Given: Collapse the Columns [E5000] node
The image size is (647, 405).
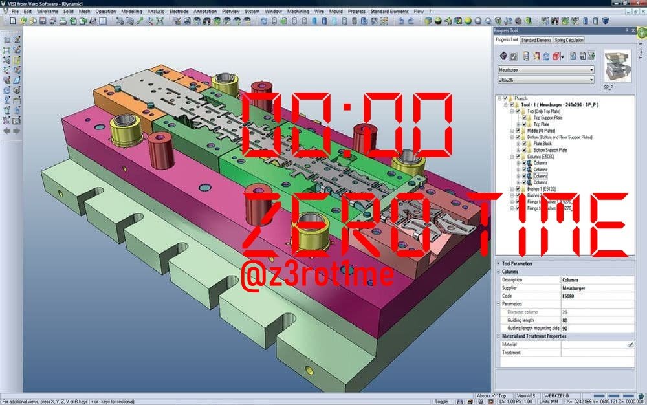Looking at the screenshot, I should 512,157.
